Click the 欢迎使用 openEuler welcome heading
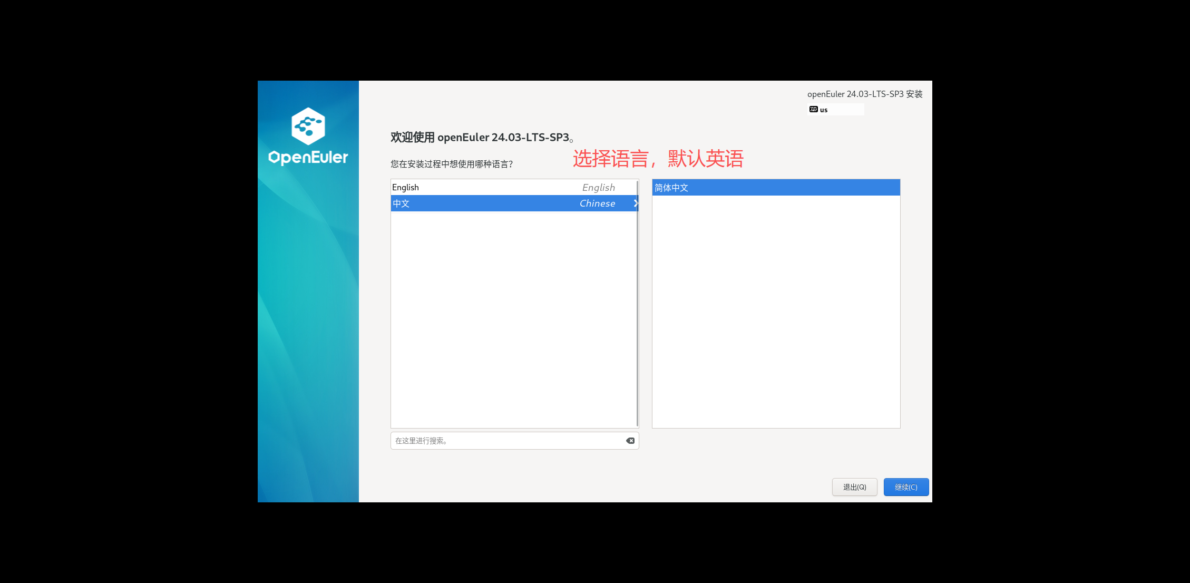The width and height of the screenshot is (1190, 583). click(481, 138)
